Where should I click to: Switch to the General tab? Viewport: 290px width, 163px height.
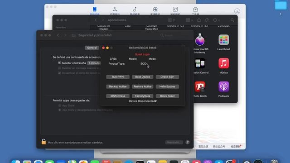click(x=92, y=48)
